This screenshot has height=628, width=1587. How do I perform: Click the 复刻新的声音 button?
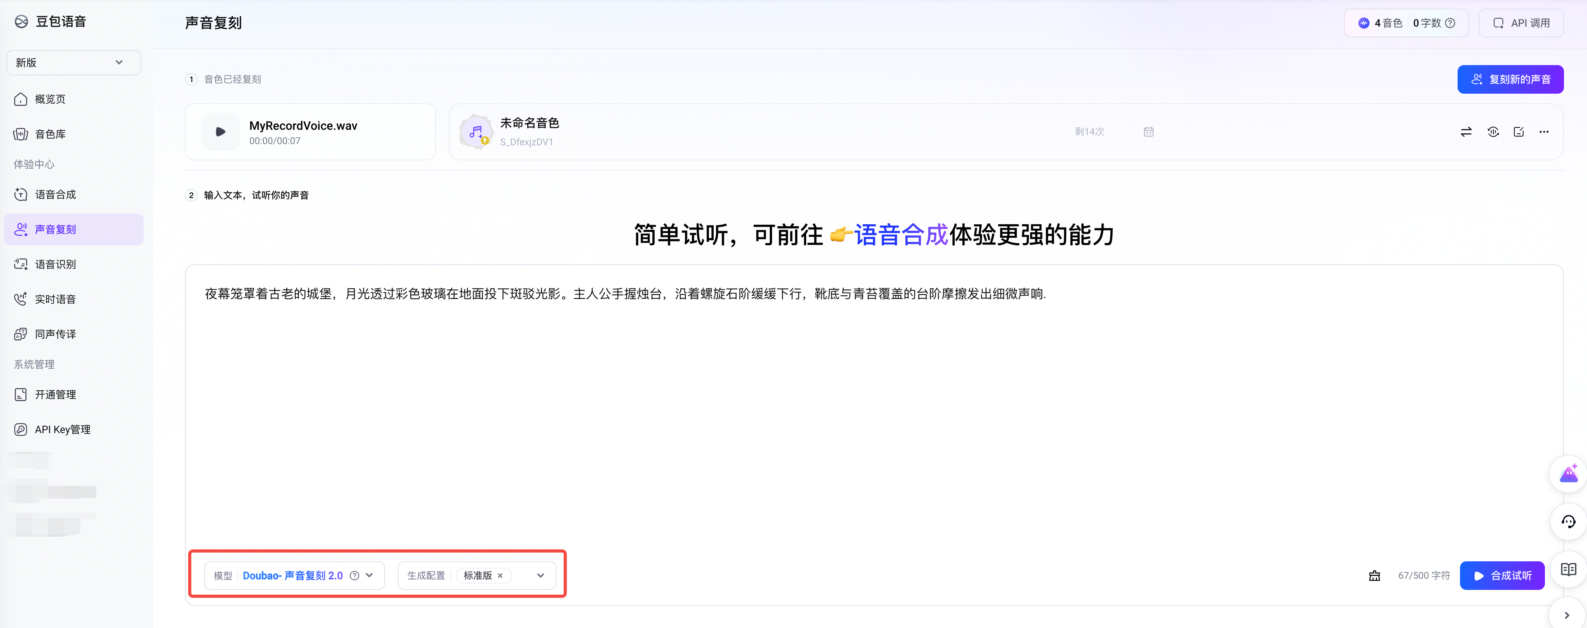click(x=1510, y=79)
